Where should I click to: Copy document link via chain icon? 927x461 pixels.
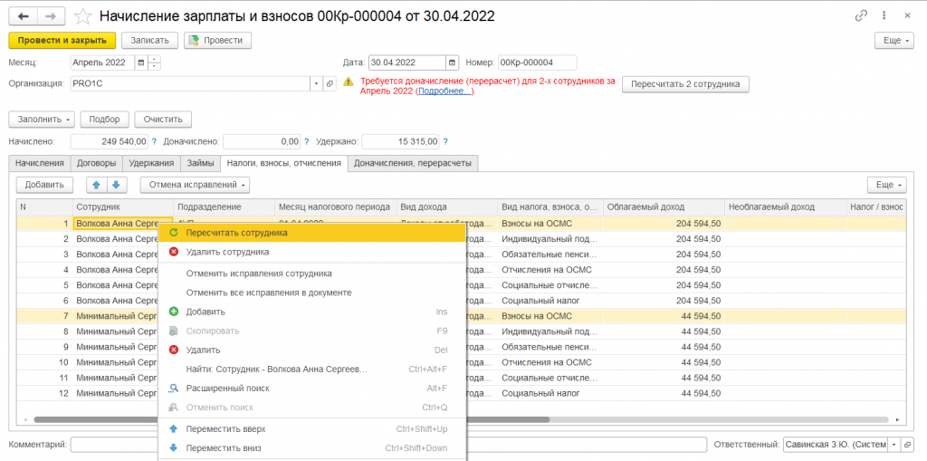coord(861,16)
